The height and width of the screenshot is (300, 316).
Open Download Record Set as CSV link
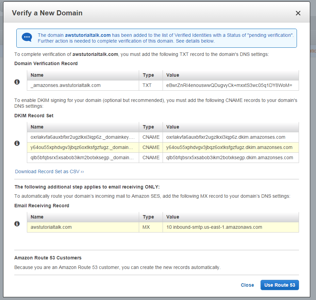pos(49,171)
